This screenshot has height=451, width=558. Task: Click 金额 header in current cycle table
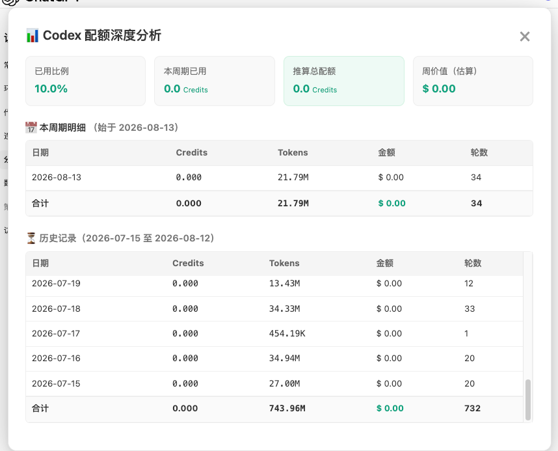(386, 152)
